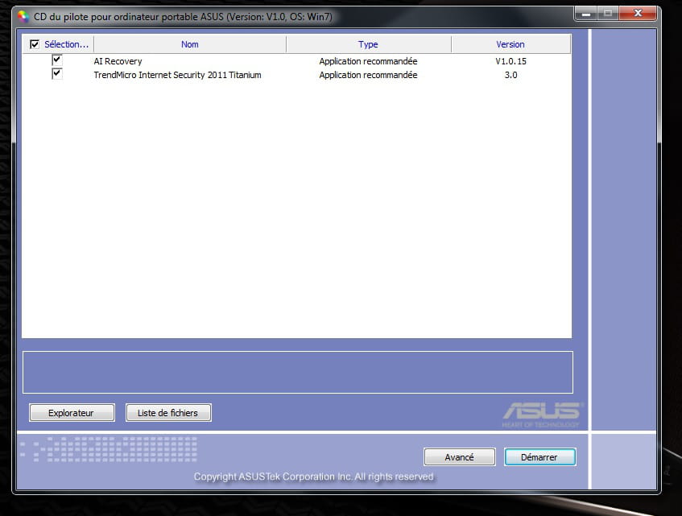The image size is (682, 516).
Task: Select the AI Recovery row name
Action: (x=118, y=61)
